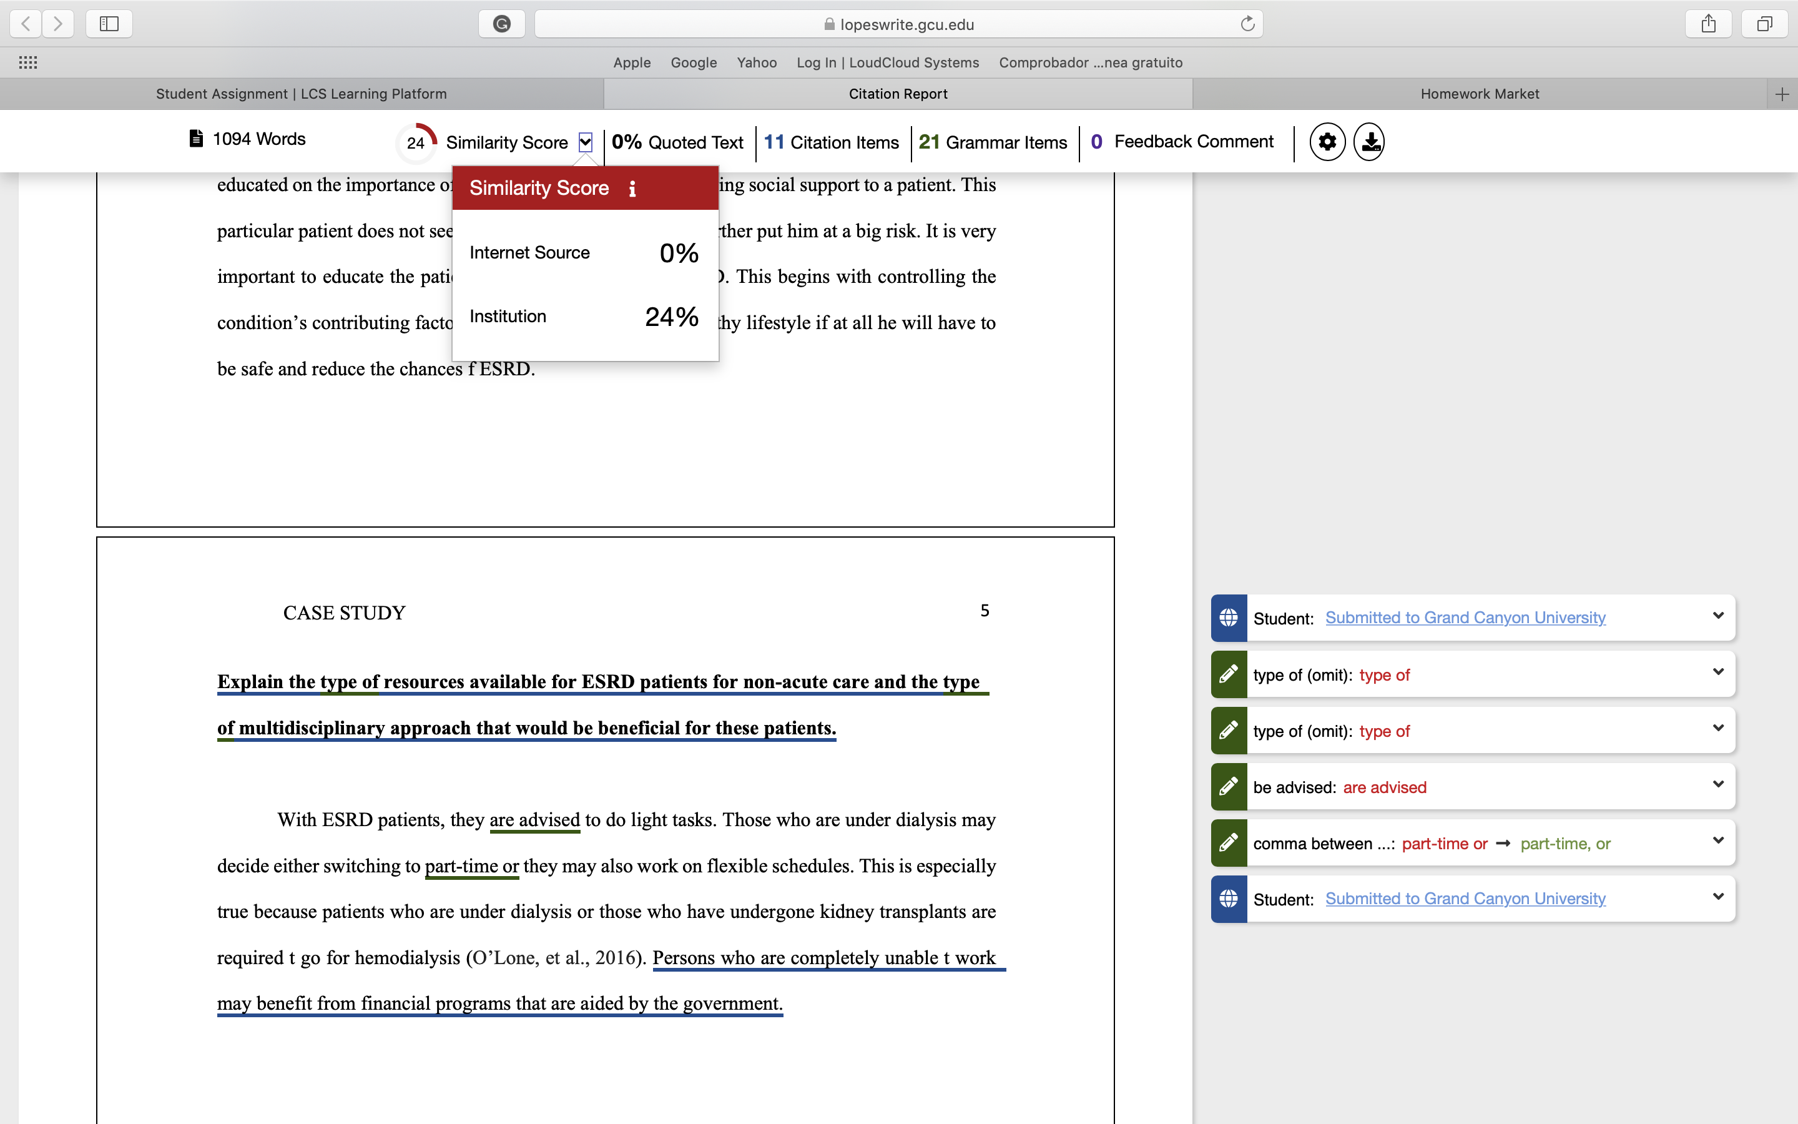Click the red 'are advised' suggestion text
The image size is (1798, 1124).
1385,787
